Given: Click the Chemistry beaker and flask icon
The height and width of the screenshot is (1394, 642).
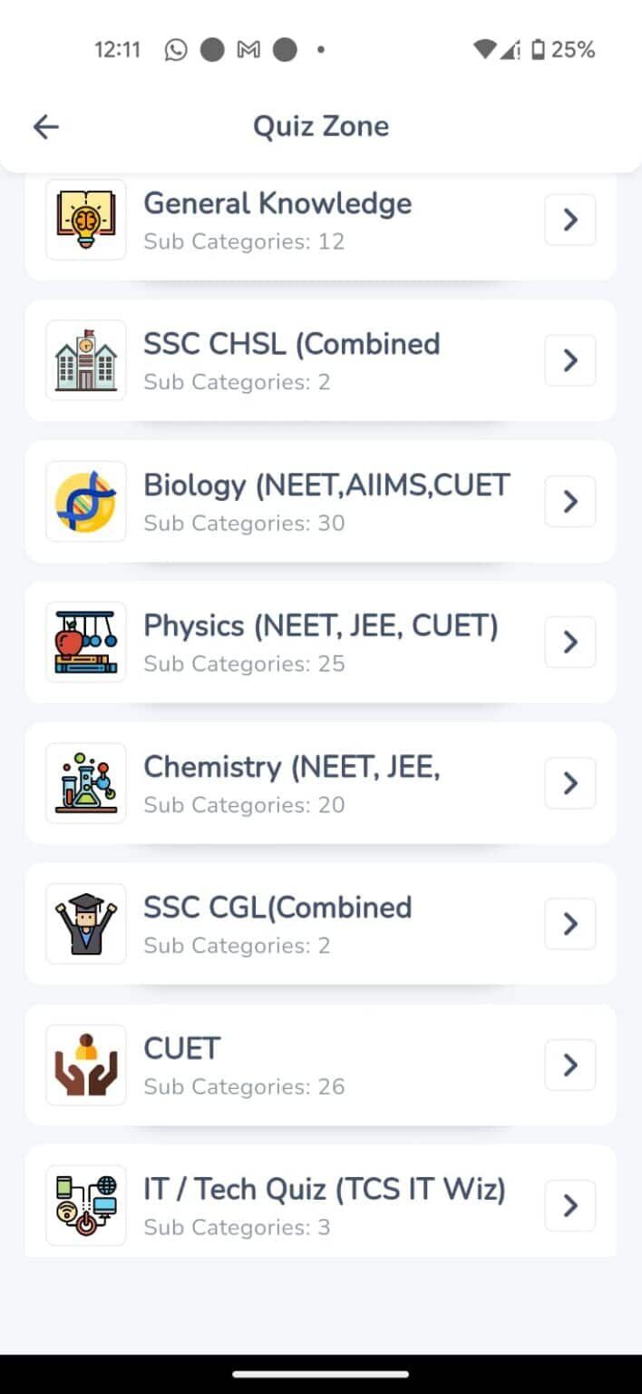Looking at the screenshot, I should 85,782.
